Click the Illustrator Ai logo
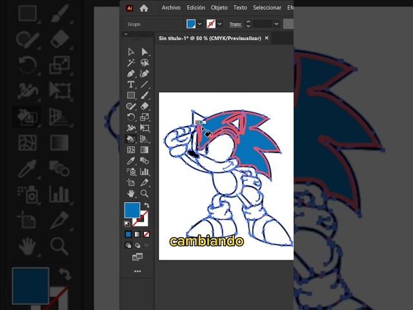This screenshot has width=413, height=310. [x=130, y=8]
